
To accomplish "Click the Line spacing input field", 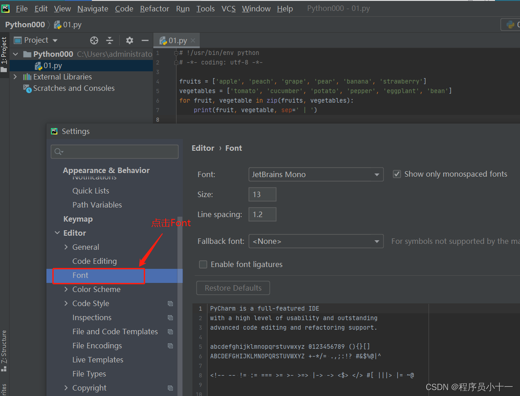I will [263, 214].
